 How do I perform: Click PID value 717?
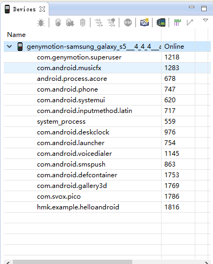170,111
